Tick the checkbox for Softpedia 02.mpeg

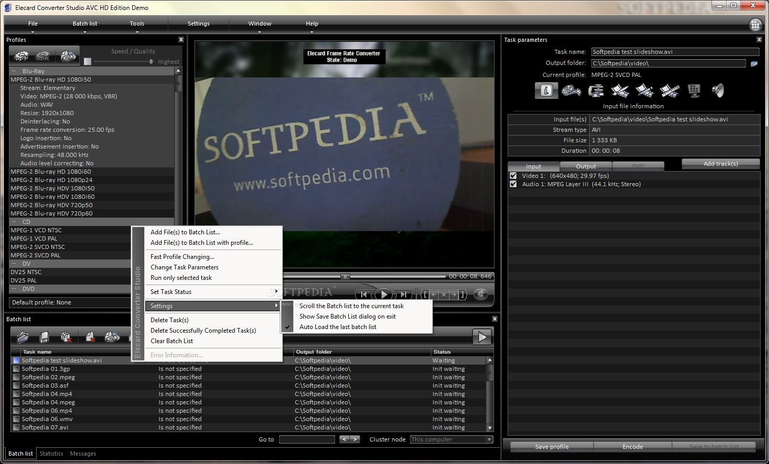[x=16, y=377]
